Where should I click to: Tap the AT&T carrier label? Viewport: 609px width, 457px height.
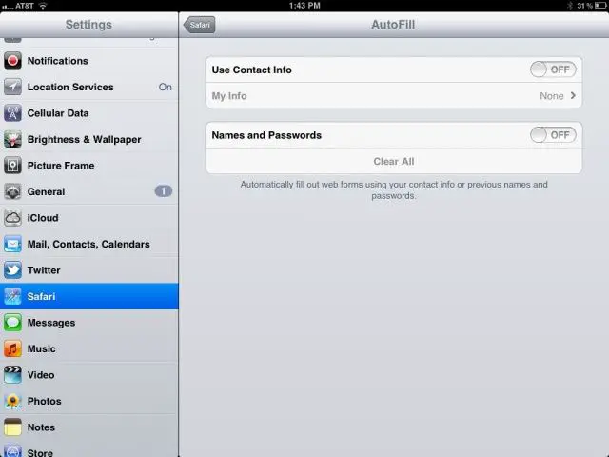pyautogui.click(x=25, y=6)
